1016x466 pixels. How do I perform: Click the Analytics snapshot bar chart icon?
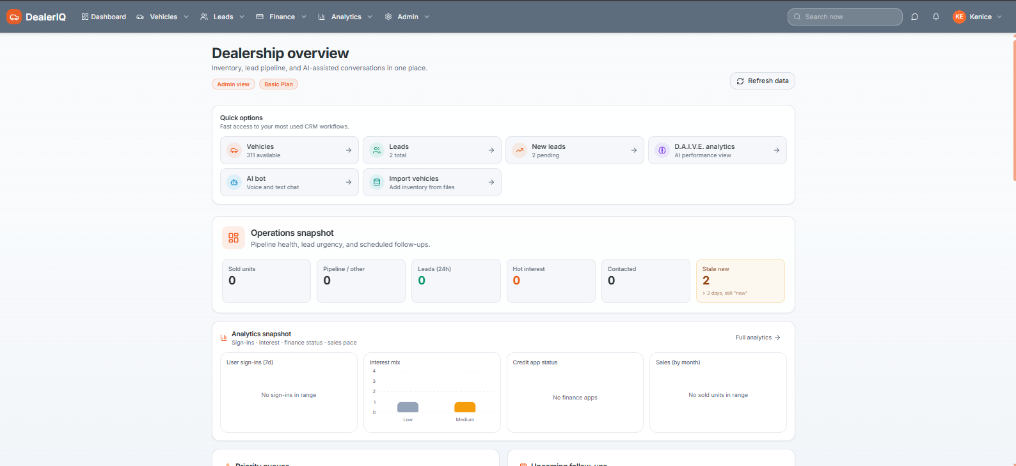click(x=224, y=338)
